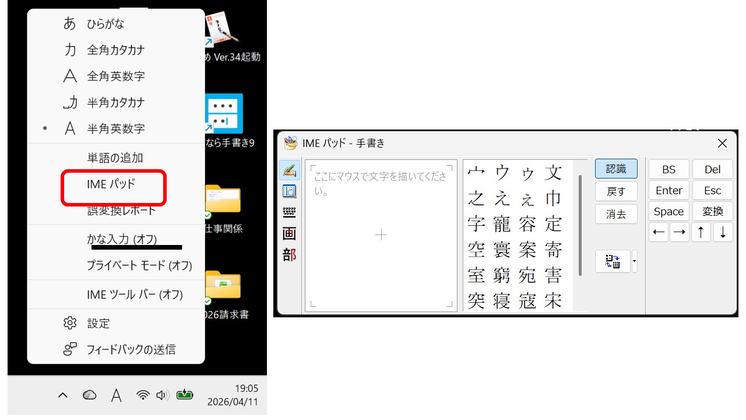Open the character list icon in IME Pad
The width and height of the screenshot is (746, 420).
[x=290, y=191]
